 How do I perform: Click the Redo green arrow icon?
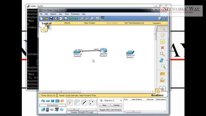[76, 18]
